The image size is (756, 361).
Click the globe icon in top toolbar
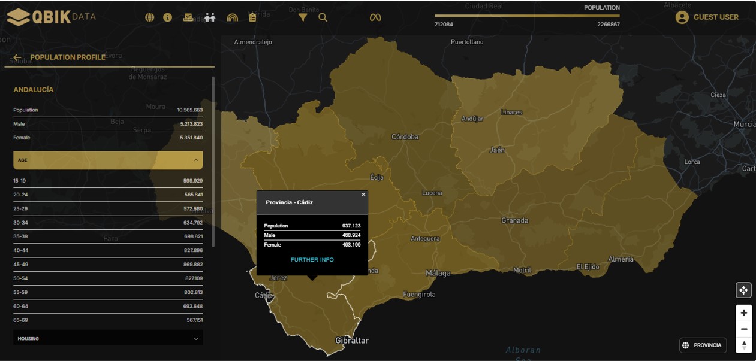click(x=150, y=17)
